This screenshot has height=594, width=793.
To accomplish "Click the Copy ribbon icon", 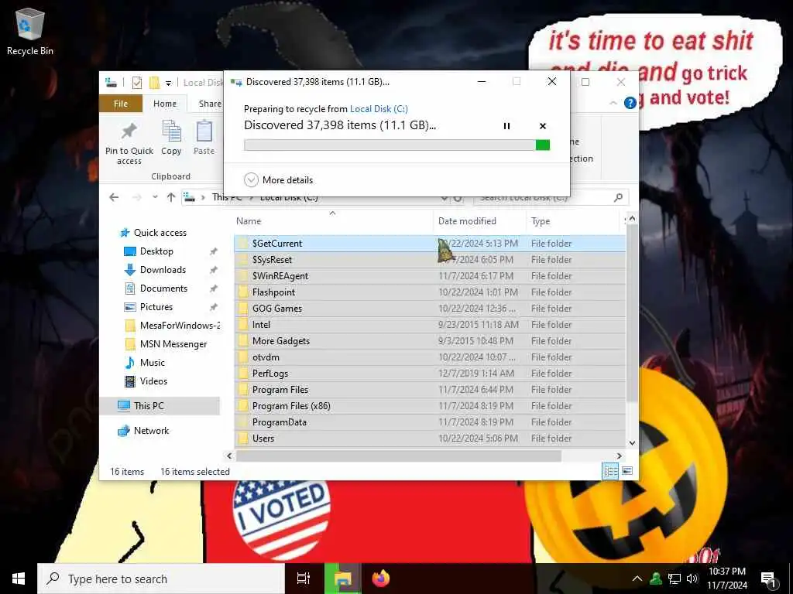I will (171, 138).
